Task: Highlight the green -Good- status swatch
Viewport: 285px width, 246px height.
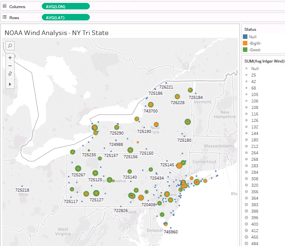Action: tap(245, 50)
